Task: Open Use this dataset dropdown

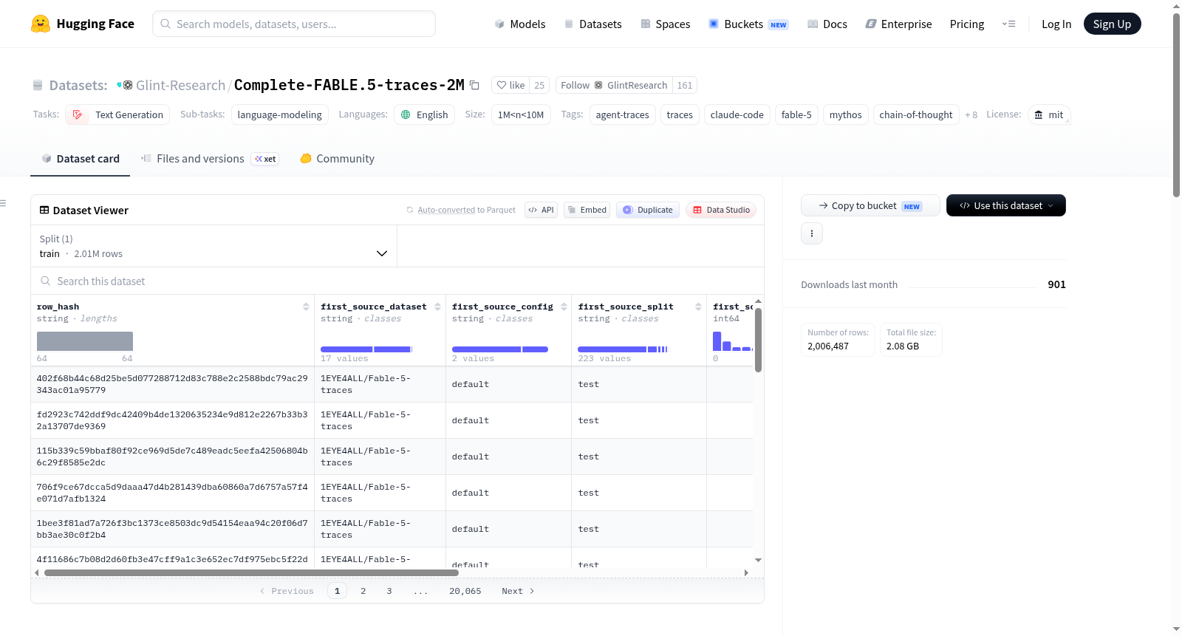Action: click(x=1006, y=205)
